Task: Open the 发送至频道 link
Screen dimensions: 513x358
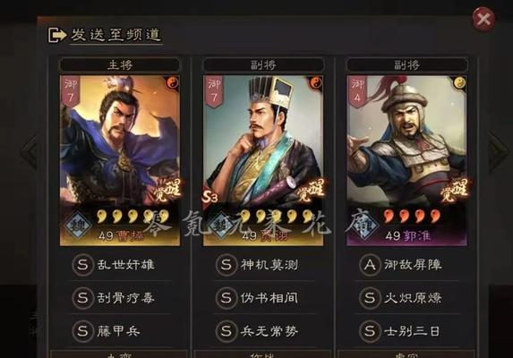Action: tap(115, 35)
